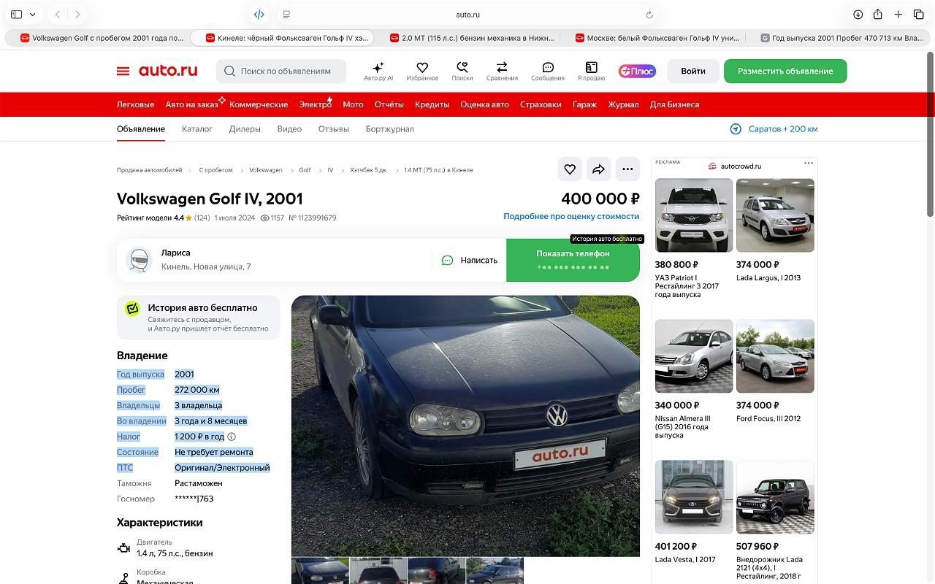Click Показать телефон button
Screen dimensions: 935x584
(573, 260)
